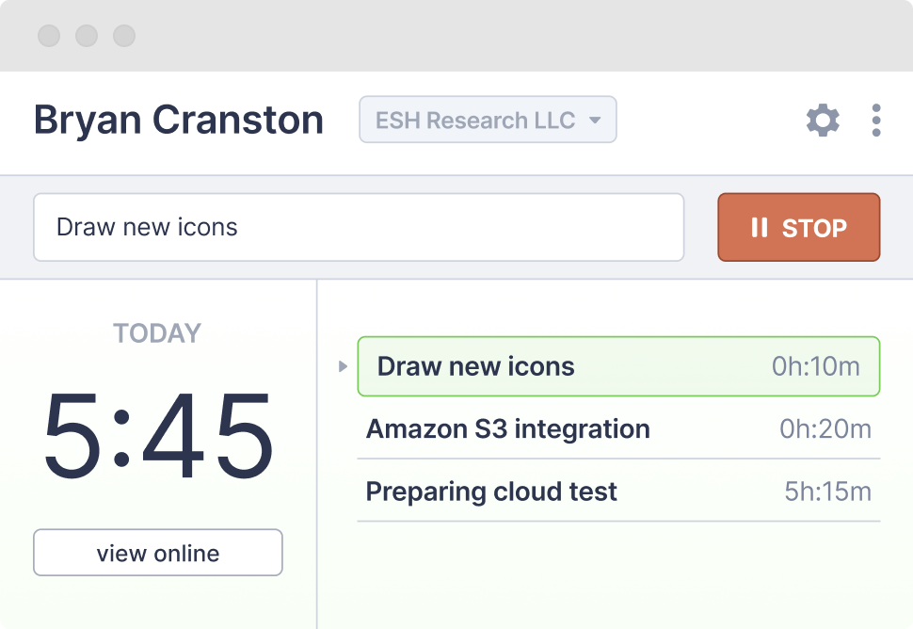Focus the task name input field
The width and height of the screenshot is (913, 629).
coord(358,228)
